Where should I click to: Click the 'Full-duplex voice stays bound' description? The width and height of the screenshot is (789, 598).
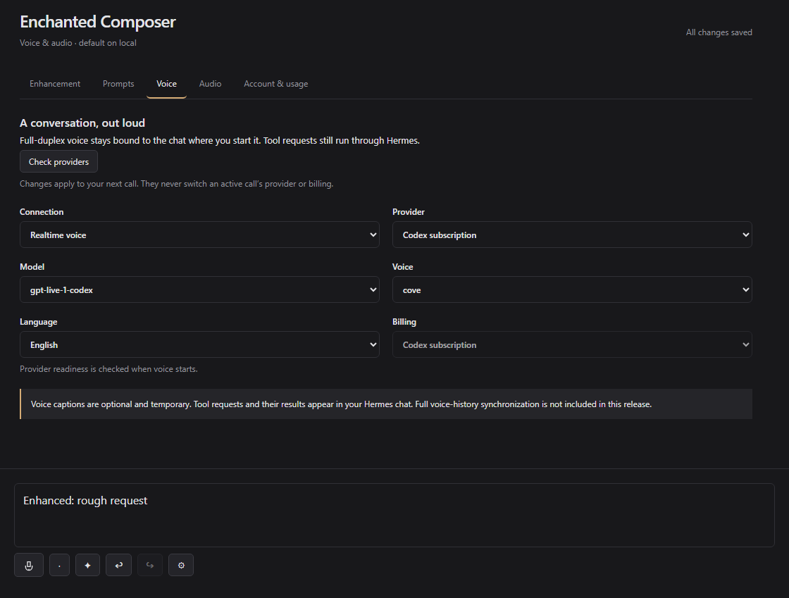coord(220,141)
